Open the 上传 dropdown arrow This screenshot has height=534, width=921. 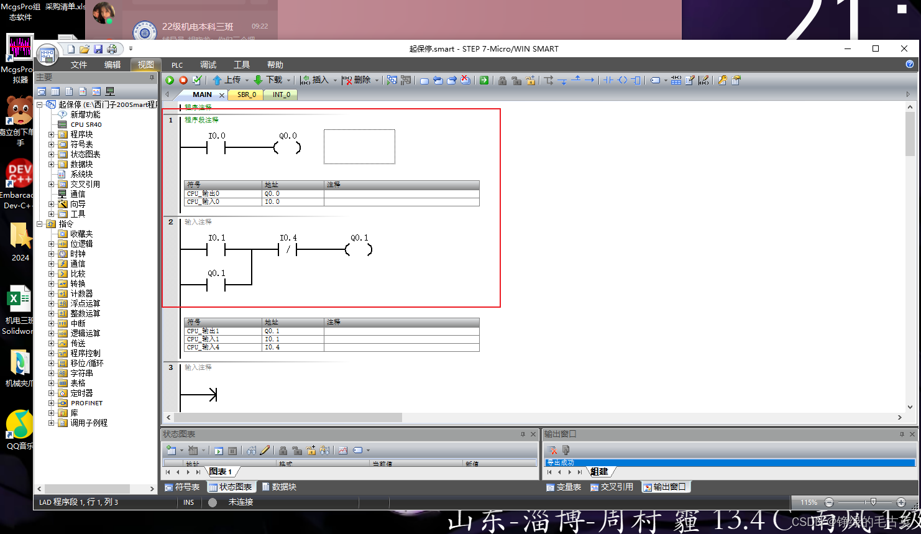click(x=247, y=80)
